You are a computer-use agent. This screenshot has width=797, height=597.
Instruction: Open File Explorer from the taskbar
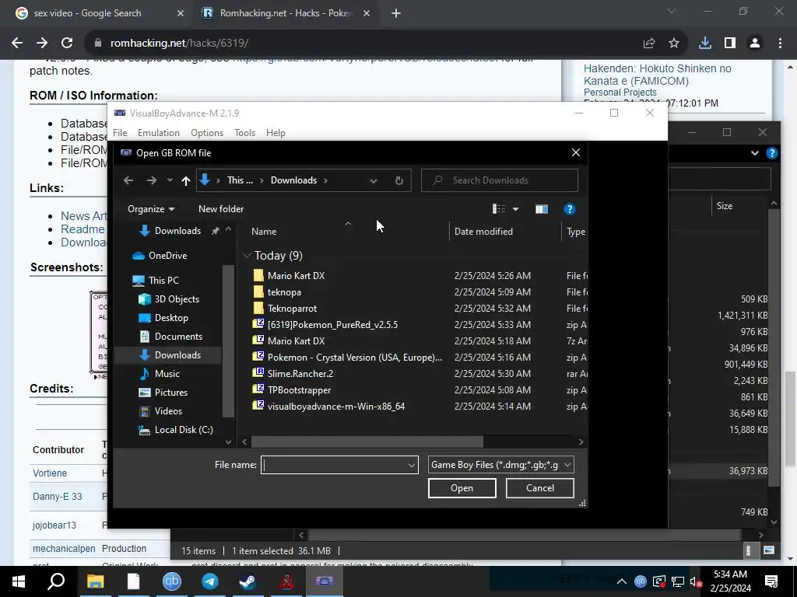pos(95,581)
